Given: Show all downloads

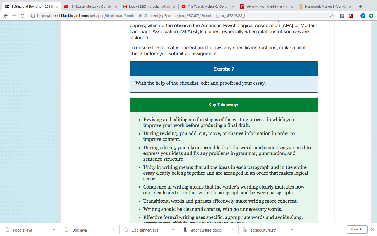Looking at the screenshot, I should (357, 229).
